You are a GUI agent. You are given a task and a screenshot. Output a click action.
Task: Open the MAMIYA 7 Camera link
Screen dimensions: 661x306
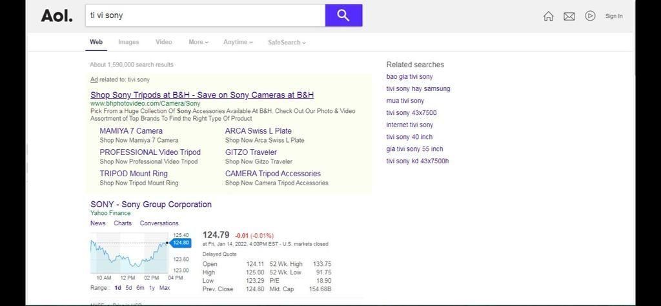coord(131,131)
